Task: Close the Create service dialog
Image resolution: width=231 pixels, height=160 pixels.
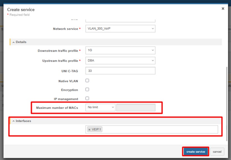Action: [223, 9]
